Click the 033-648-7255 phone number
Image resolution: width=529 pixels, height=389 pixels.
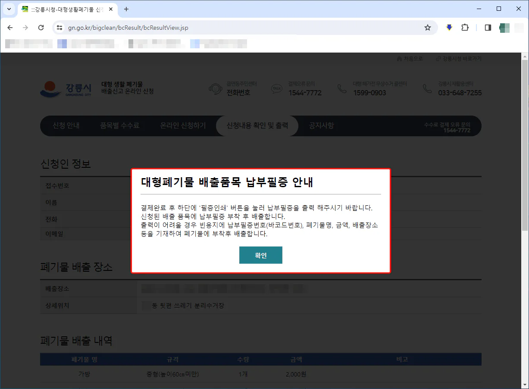click(x=460, y=93)
